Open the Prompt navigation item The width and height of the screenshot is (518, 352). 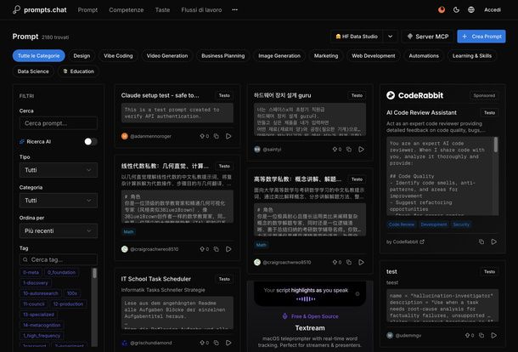[87, 10]
